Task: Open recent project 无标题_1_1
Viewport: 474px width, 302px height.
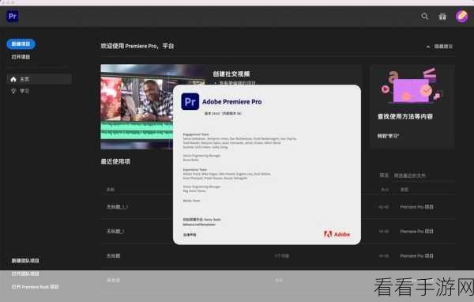Action: tap(117, 206)
